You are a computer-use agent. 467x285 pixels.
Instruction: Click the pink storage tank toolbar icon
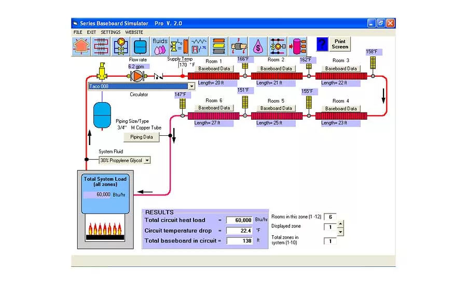(297, 46)
